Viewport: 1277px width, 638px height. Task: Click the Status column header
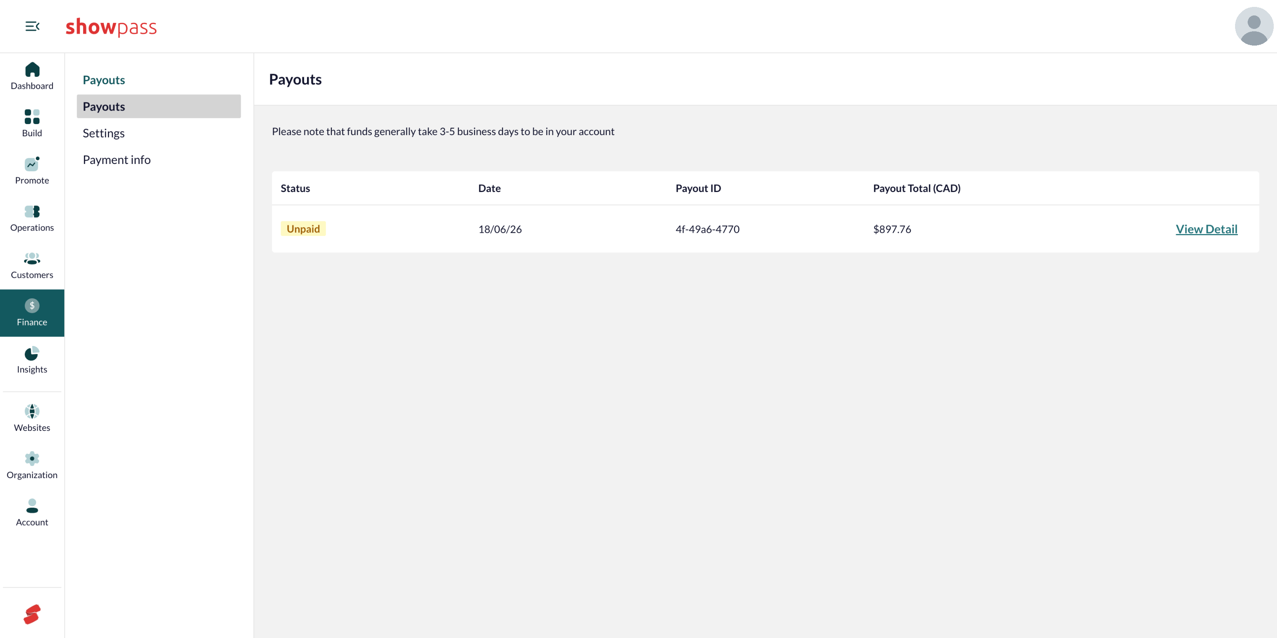295,188
